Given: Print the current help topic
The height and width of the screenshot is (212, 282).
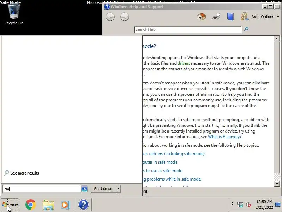Looking at the screenshot, I should point(216,17).
